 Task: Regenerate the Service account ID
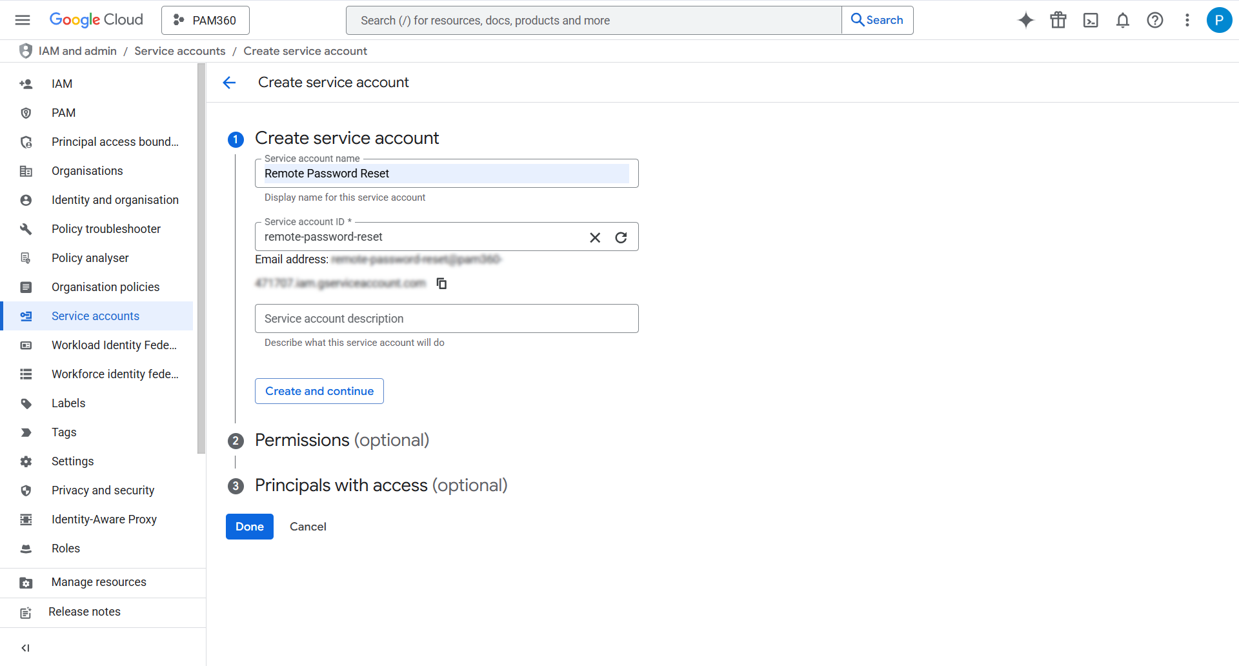coord(621,237)
